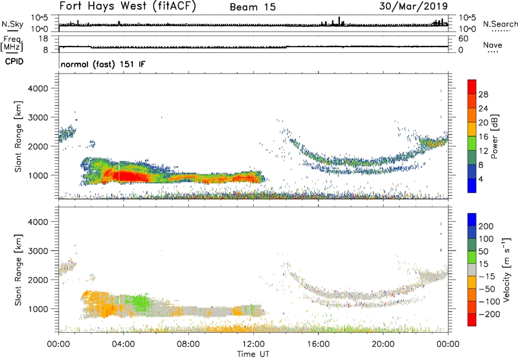Click 4000 tick in power panel

point(38,89)
